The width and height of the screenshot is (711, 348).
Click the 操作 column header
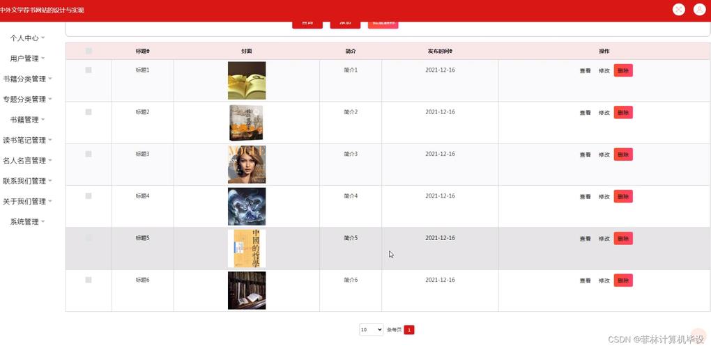coord(604,51)
